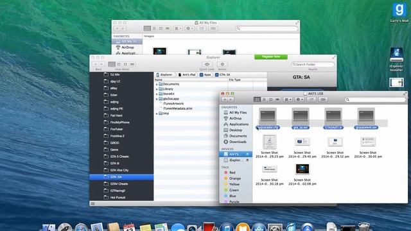Click the search field in ANTS USB window

point(375,99)
